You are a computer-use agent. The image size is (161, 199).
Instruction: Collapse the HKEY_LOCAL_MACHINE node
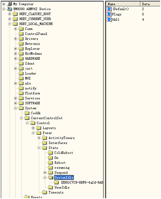9,24
